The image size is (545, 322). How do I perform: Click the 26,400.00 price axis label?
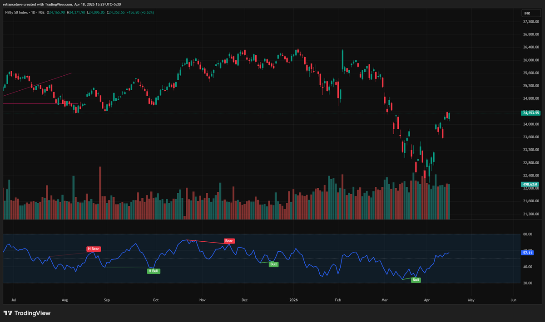[530, 47]
